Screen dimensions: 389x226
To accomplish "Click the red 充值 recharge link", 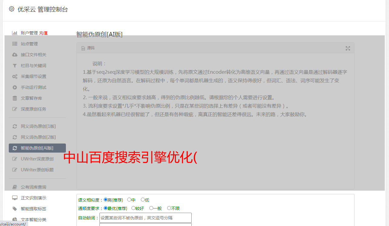I will point(43,33).
